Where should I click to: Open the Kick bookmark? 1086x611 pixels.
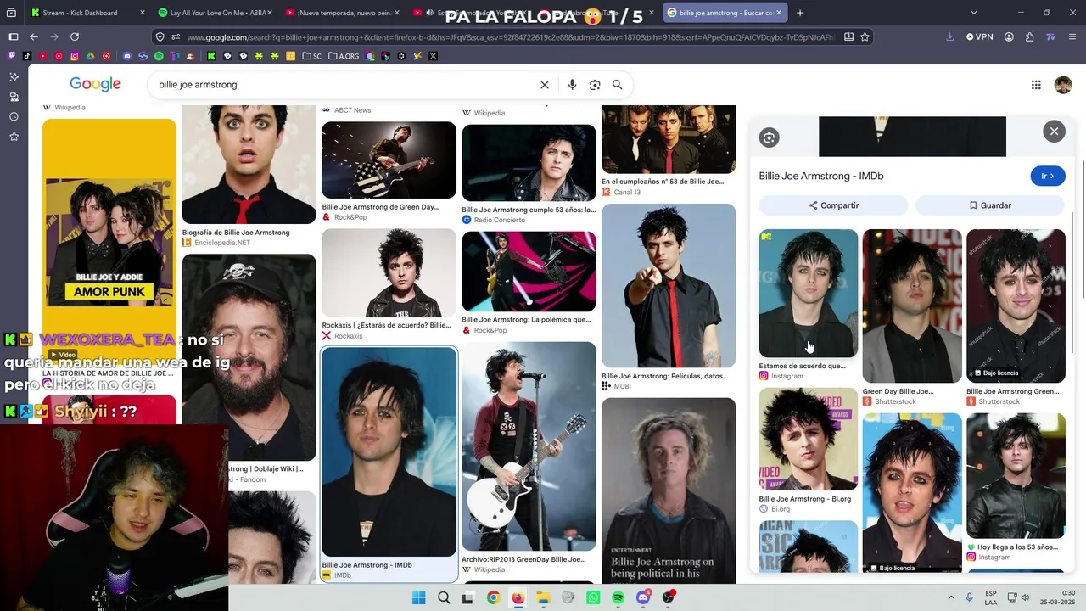[211, 56]
